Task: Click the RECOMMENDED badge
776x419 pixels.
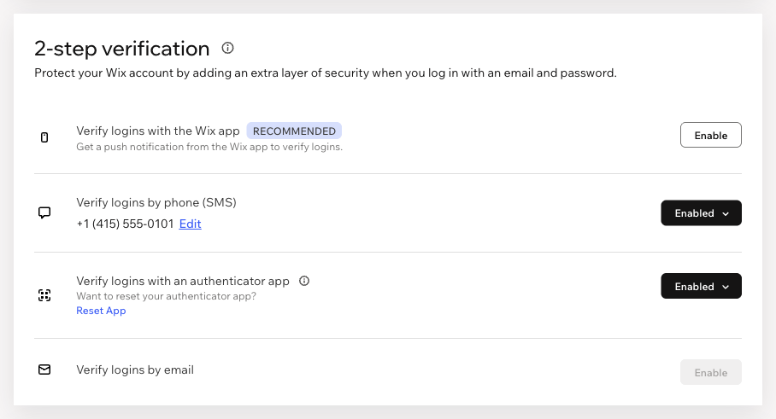Action: pyautogui.click(x=294, y=131)
